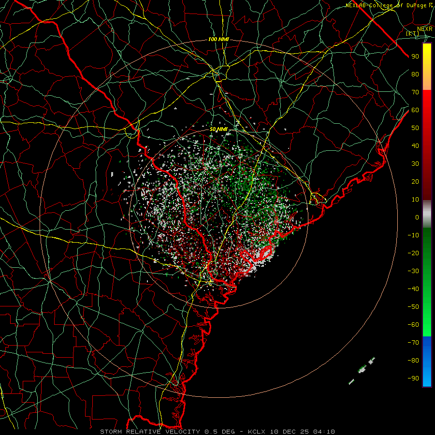This screenshot has height=435, width=435.
Task: Click the blue segment of the color bar
Action: (x=427, y=362)
